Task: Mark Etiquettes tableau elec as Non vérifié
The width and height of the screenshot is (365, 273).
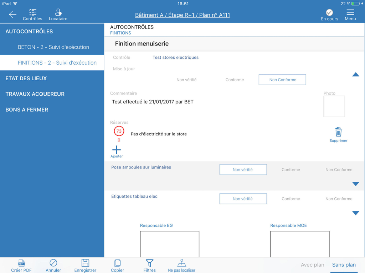Action: 243,199
